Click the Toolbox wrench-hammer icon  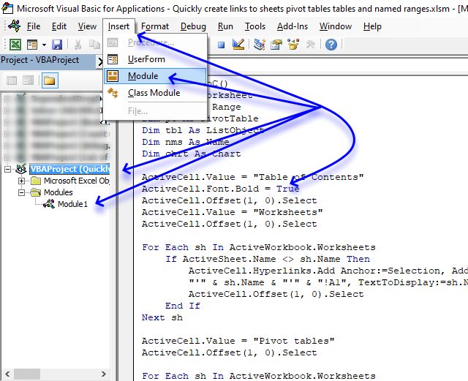point(310,45)
